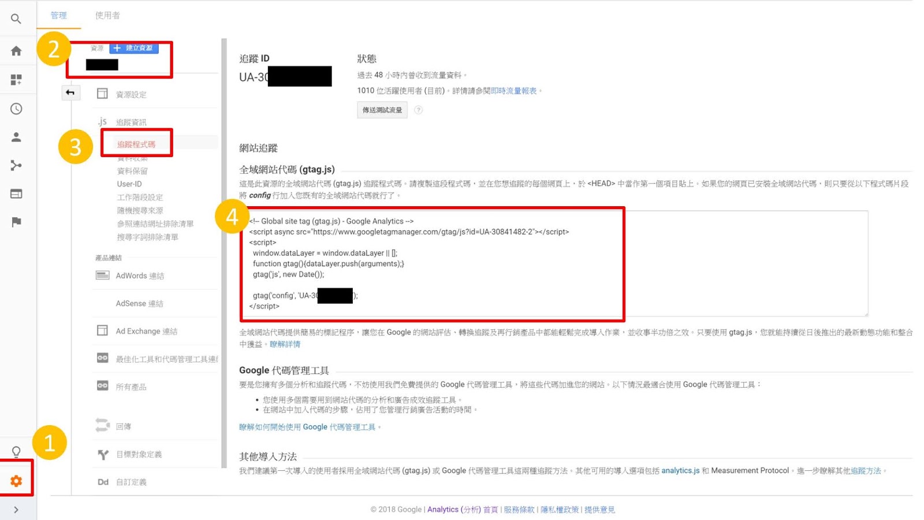Click the property column vertical scrollbar
The height and width of the screenshot is (520, 924).
pos(224,253)
